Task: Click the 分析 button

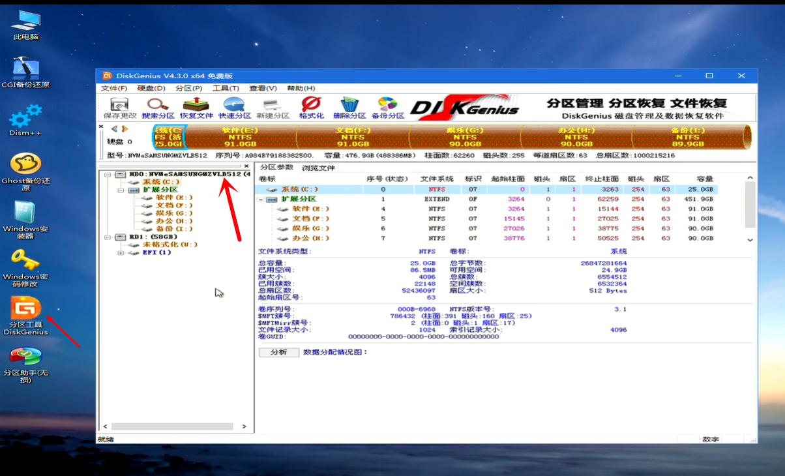Action: pyautogui.click(x=278, y=351)
